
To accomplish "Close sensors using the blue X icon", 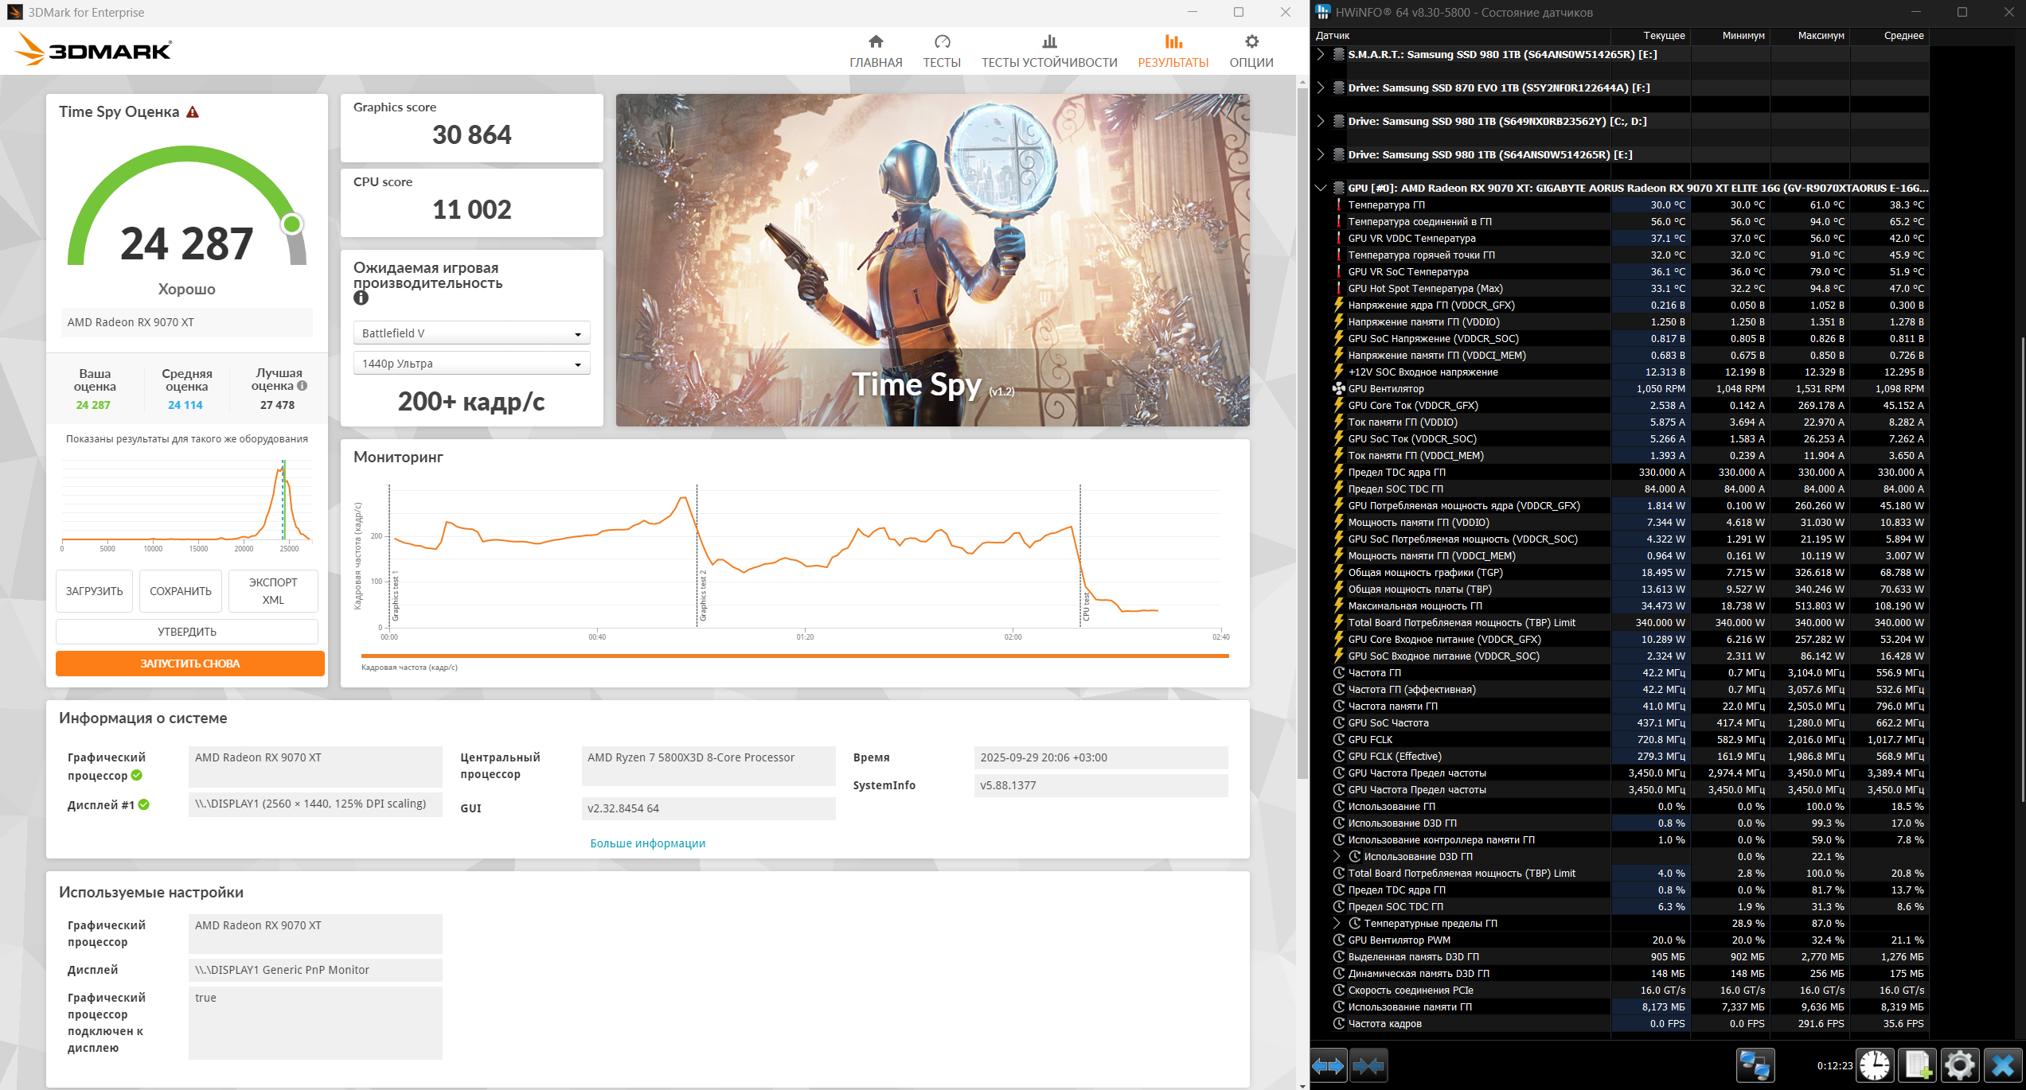I will tap(2002, 1065).
